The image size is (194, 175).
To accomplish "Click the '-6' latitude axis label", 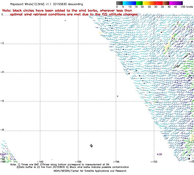I will point(2,101).
